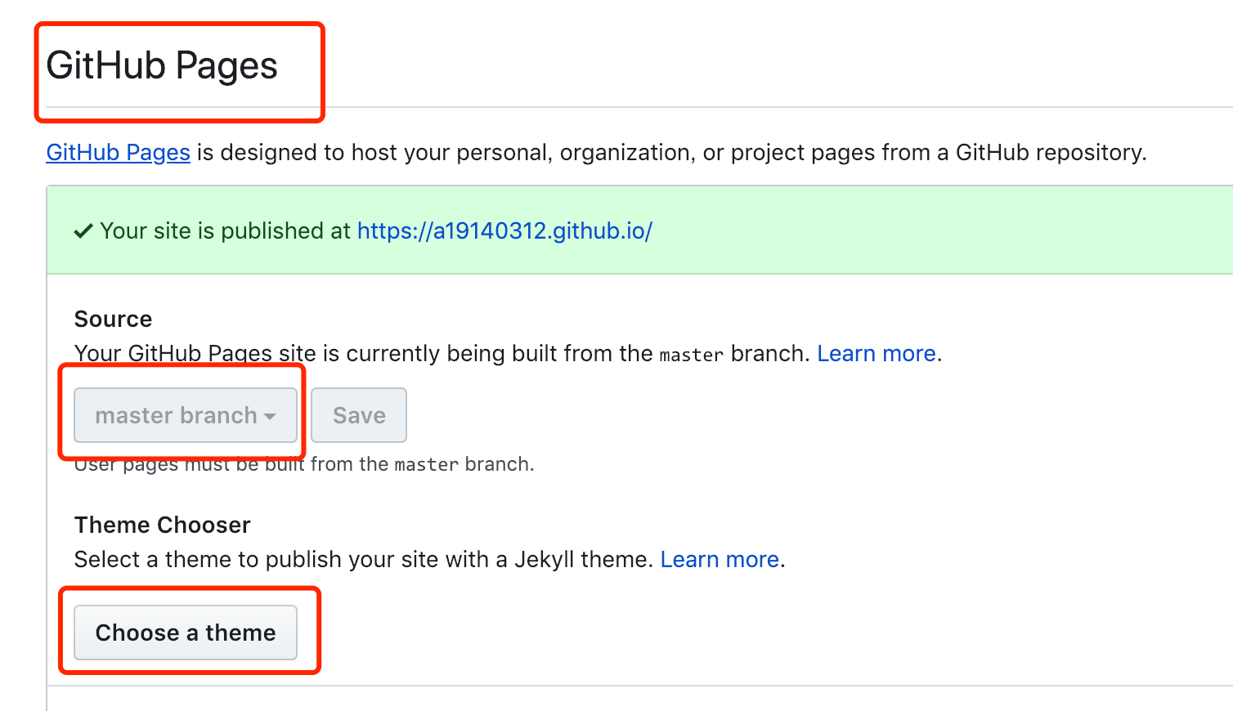Viewport: 1233px width, 711px height.
Task: Open Learn more in Theme Chooser section
Action: (719, 559)
